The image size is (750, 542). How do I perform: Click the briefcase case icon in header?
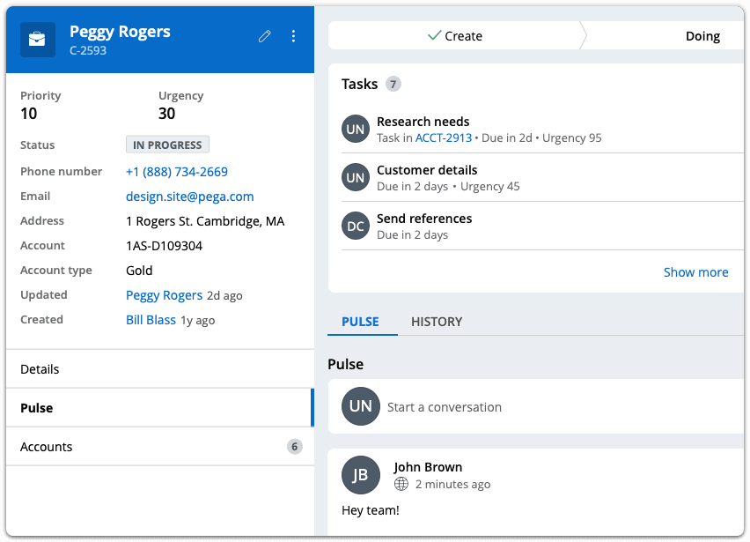click(x=37, y=40)
